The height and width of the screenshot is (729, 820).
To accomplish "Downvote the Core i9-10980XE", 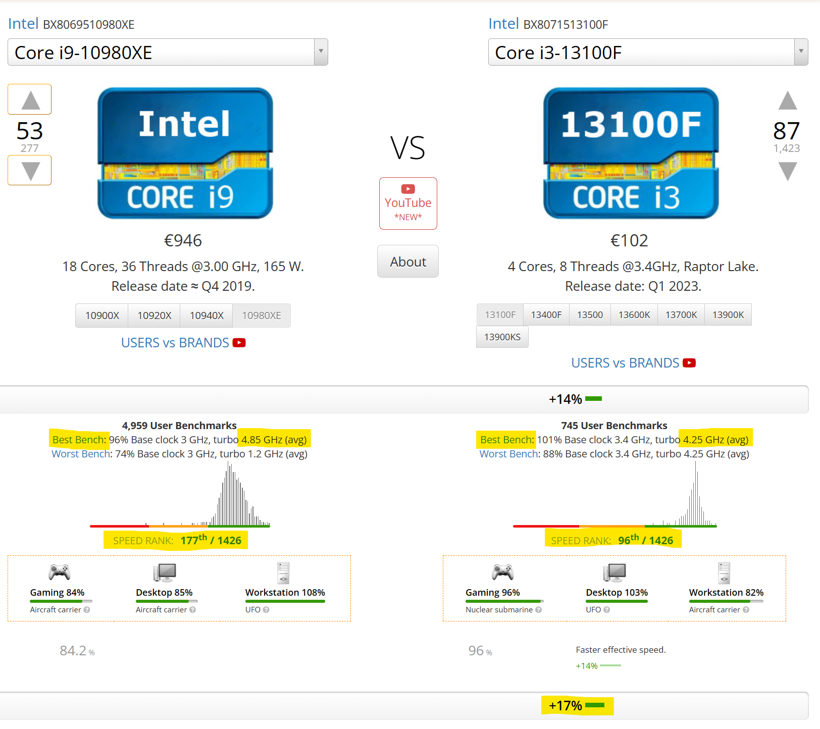I will (x=30, y=171).
